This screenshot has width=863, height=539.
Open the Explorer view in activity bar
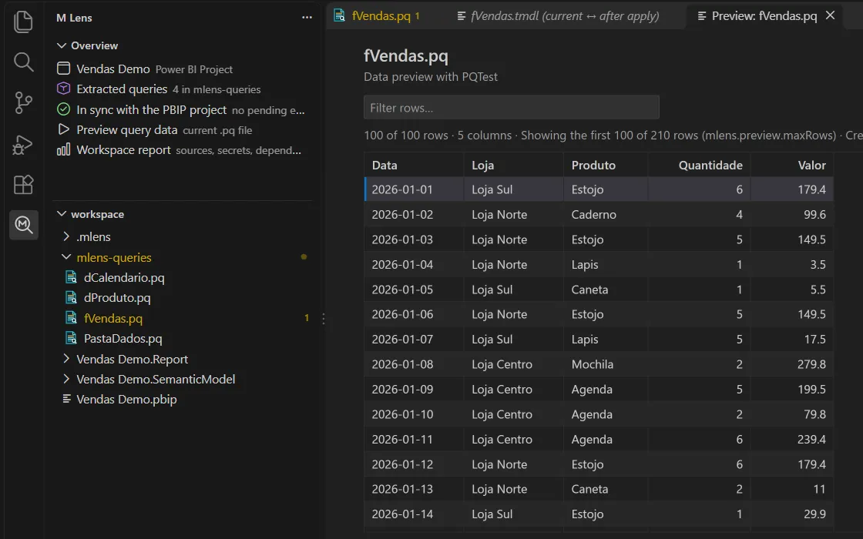pos(23,22)
